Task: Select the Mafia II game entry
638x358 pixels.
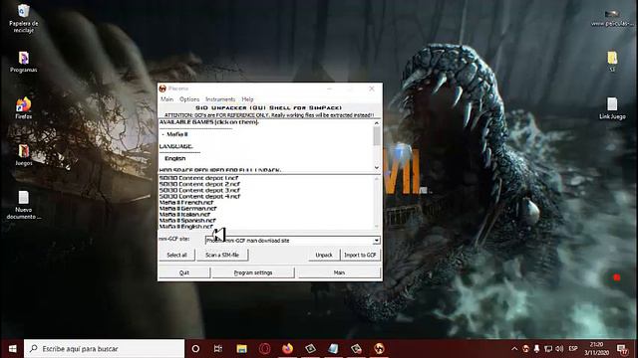Action: [177, 134]
